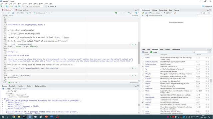Save the current document from main toolbar
The width and height of the screenshot is (213, 119).
click(x=16, y=6)
